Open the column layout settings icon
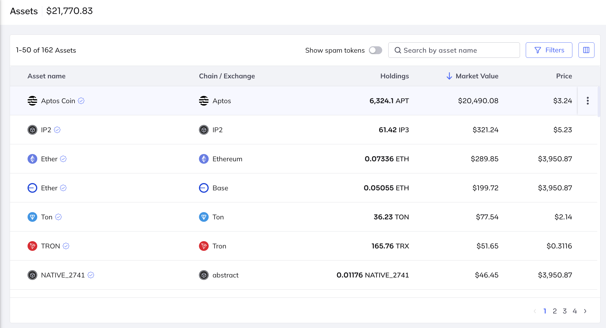Image resolution: width=606 pixels, height=328 pixels. point(586,50)
